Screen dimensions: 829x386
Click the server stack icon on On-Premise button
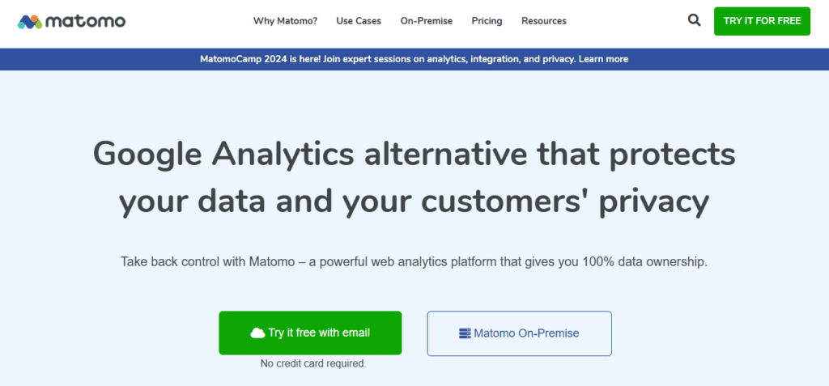point(464,333)
